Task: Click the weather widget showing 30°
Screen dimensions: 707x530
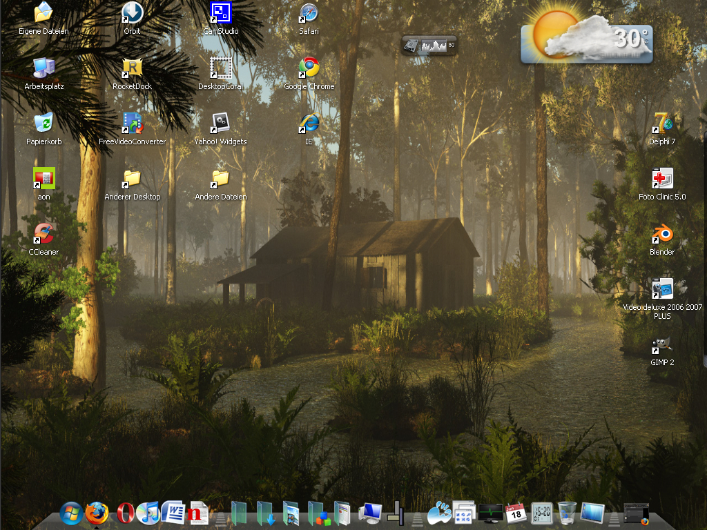Action: tap(586, 39)
